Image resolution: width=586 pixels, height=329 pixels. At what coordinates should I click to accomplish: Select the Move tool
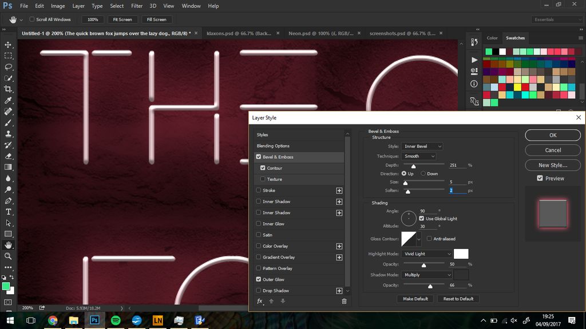tap(8, 43)
